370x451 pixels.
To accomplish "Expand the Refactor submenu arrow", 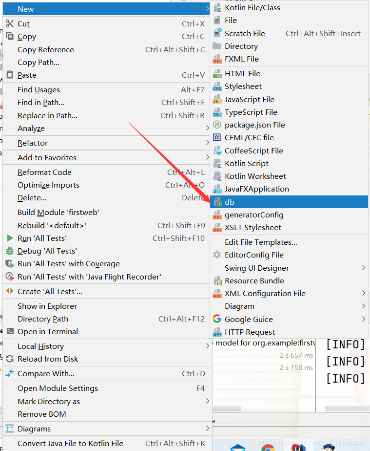I will point(207,143).
